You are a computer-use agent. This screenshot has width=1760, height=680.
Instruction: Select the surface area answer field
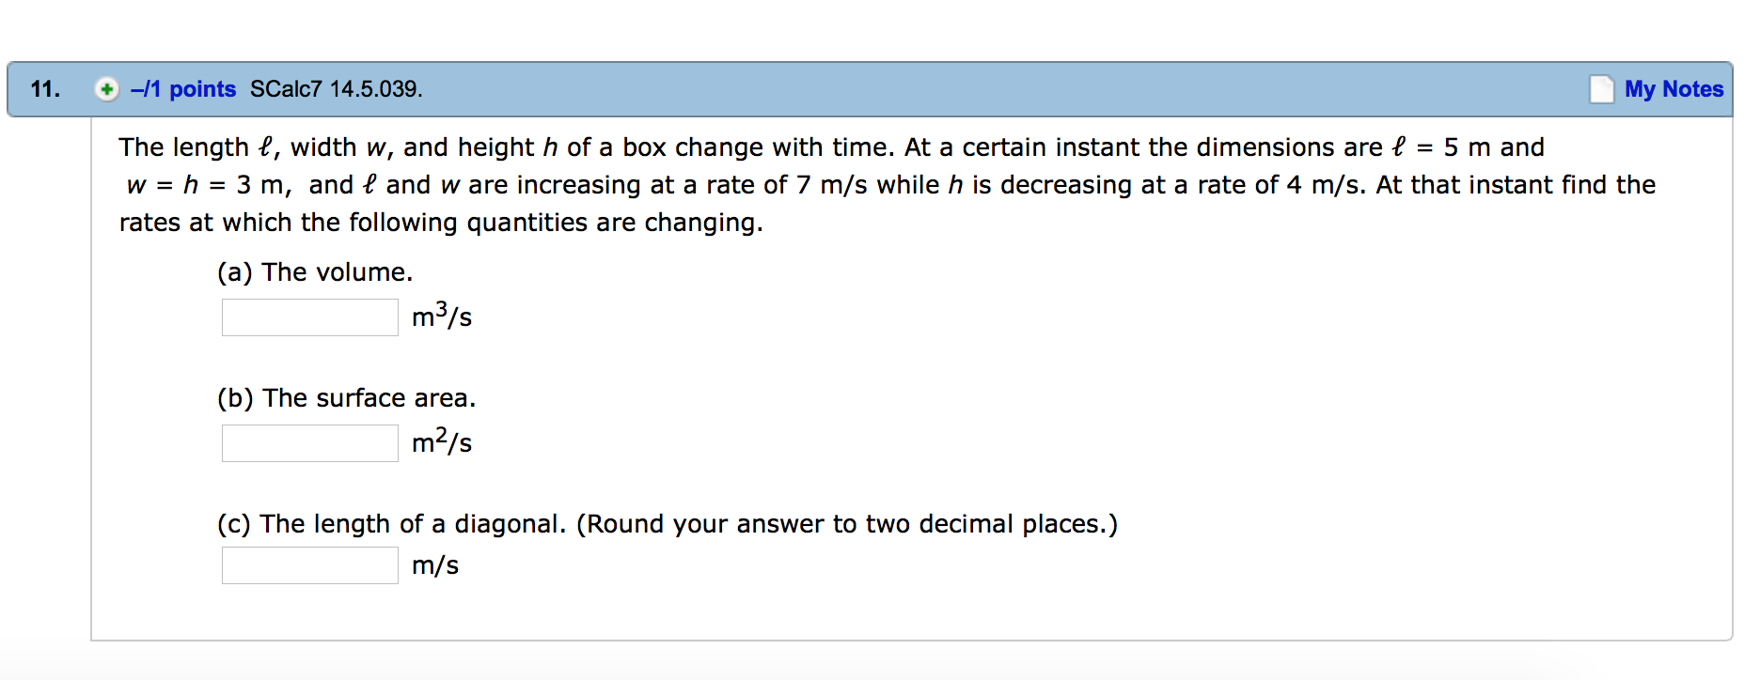309,442
